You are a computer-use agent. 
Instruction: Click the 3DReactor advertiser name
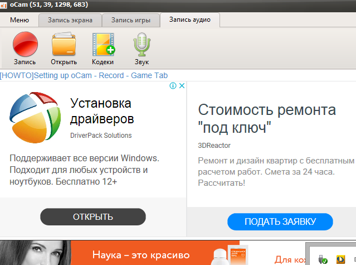point(214,146)
